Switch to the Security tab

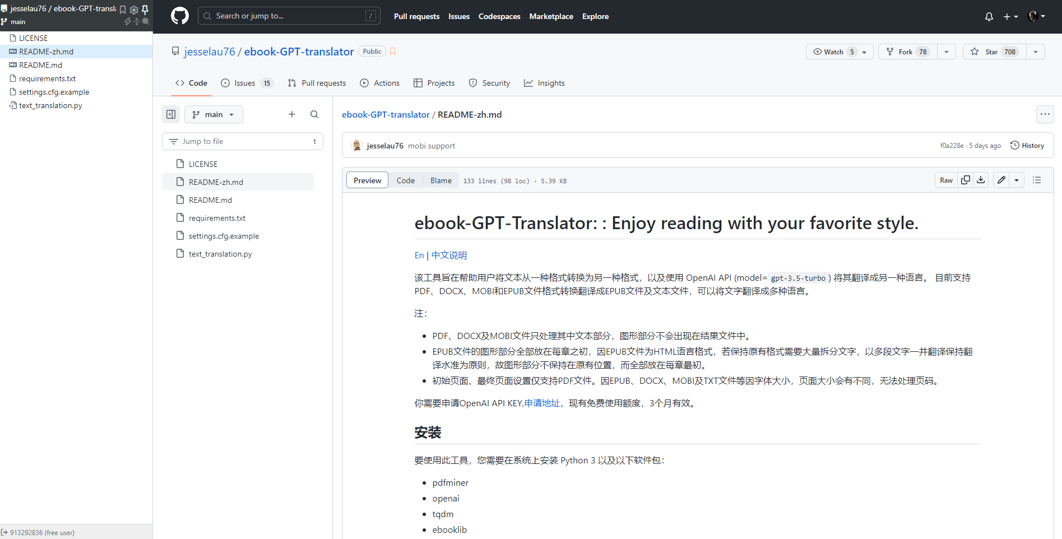point(490,83)
